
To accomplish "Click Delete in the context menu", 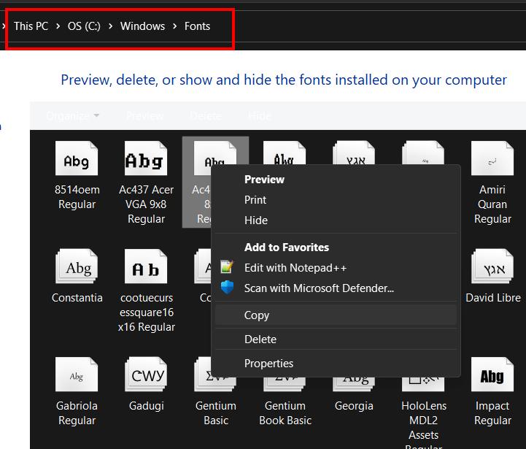I will [260, 339].
